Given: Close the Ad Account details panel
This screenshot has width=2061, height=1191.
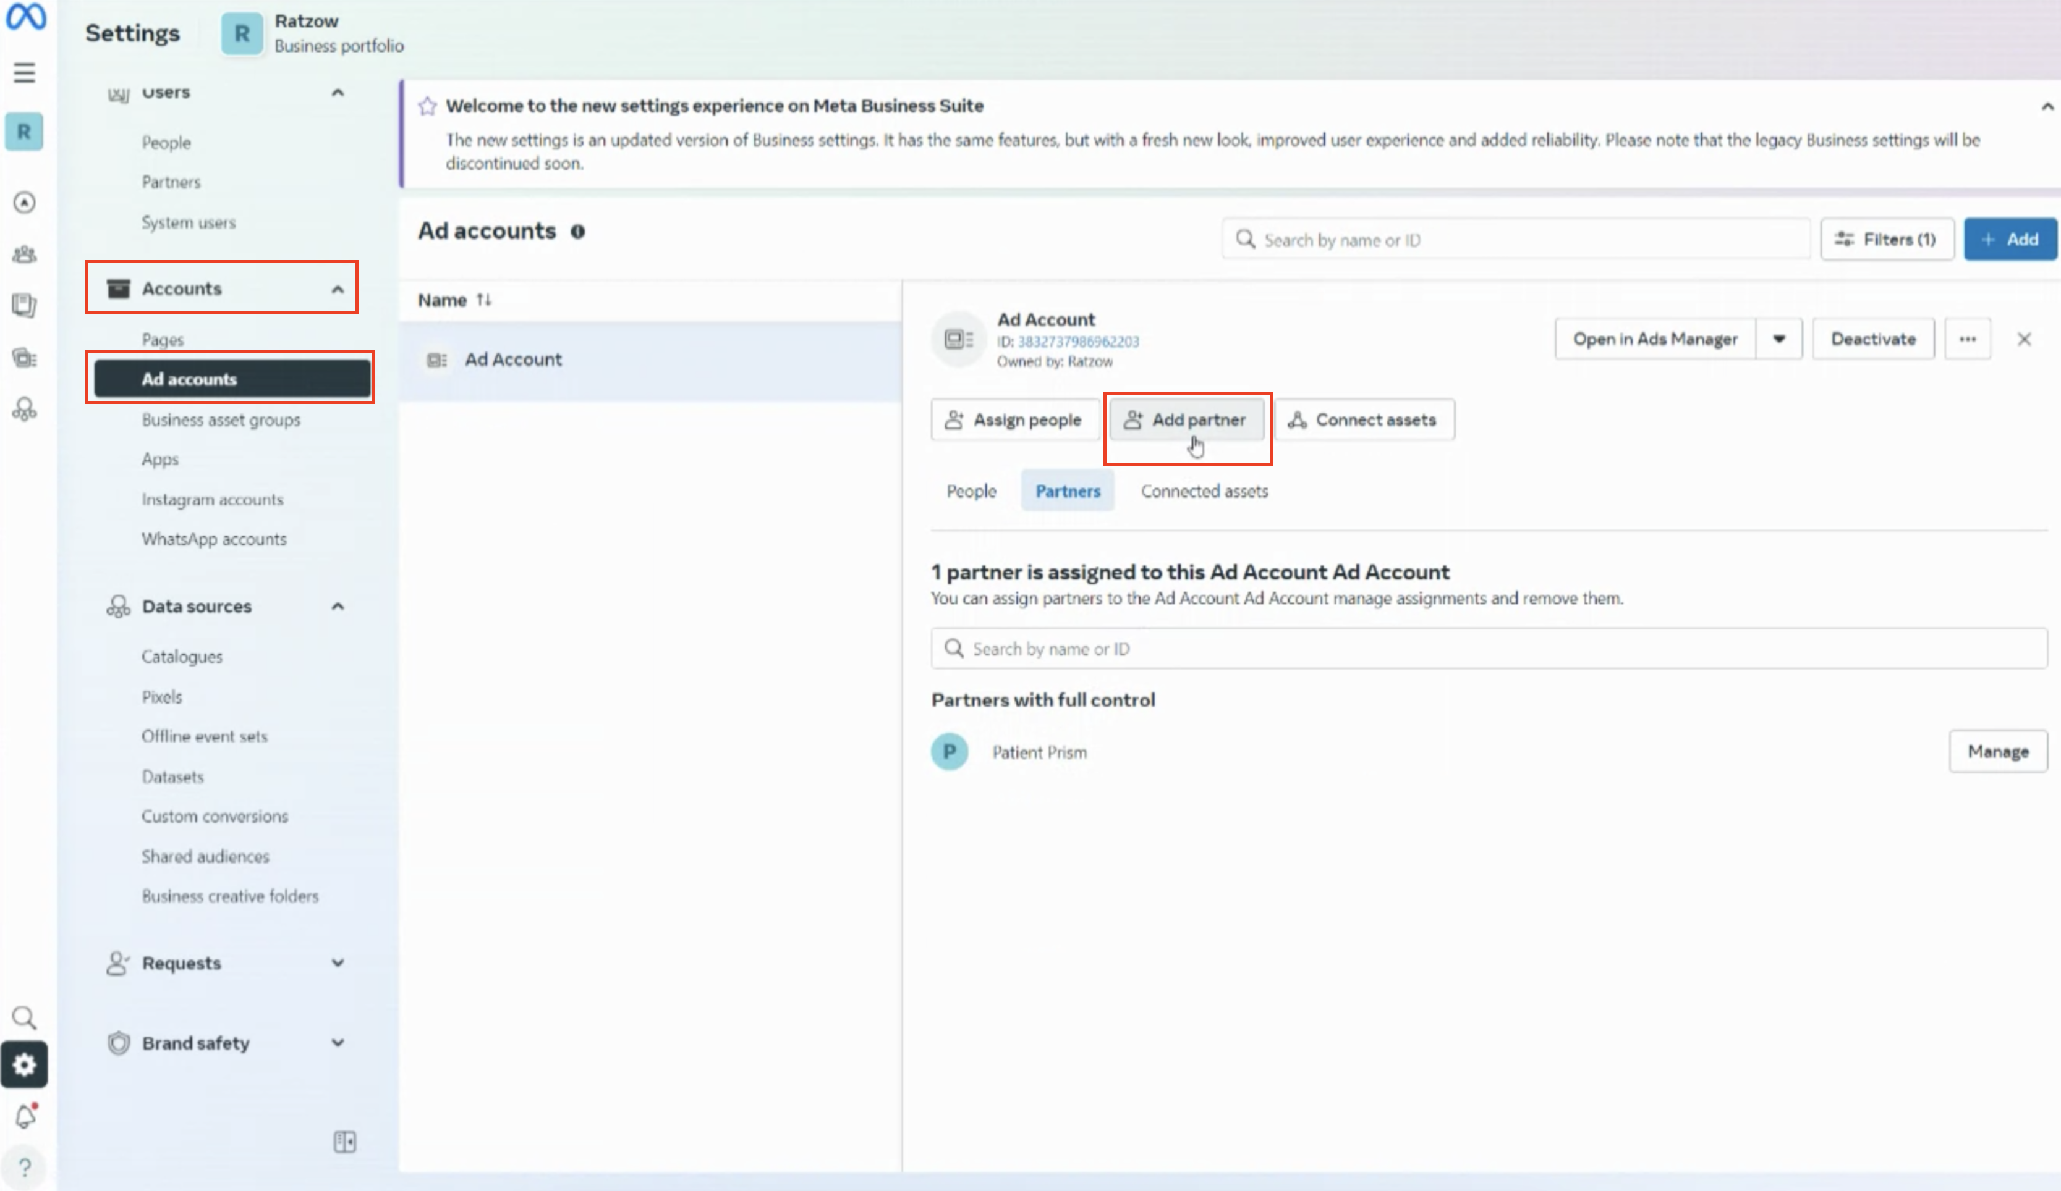Looking at the screenshot, I should [2025, 339].
